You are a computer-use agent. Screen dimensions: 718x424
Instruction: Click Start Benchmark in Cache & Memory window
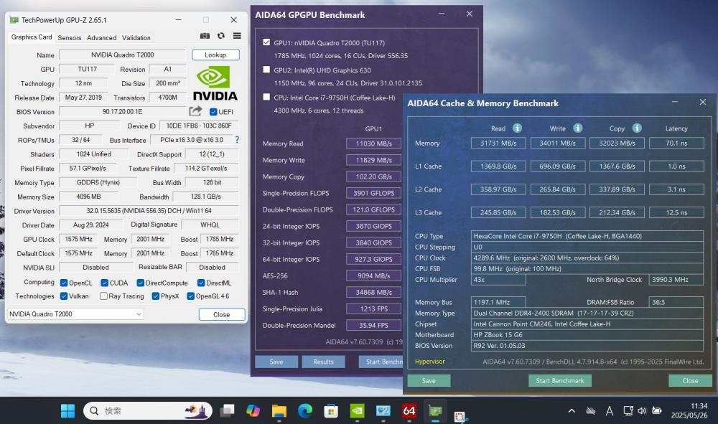560,380
